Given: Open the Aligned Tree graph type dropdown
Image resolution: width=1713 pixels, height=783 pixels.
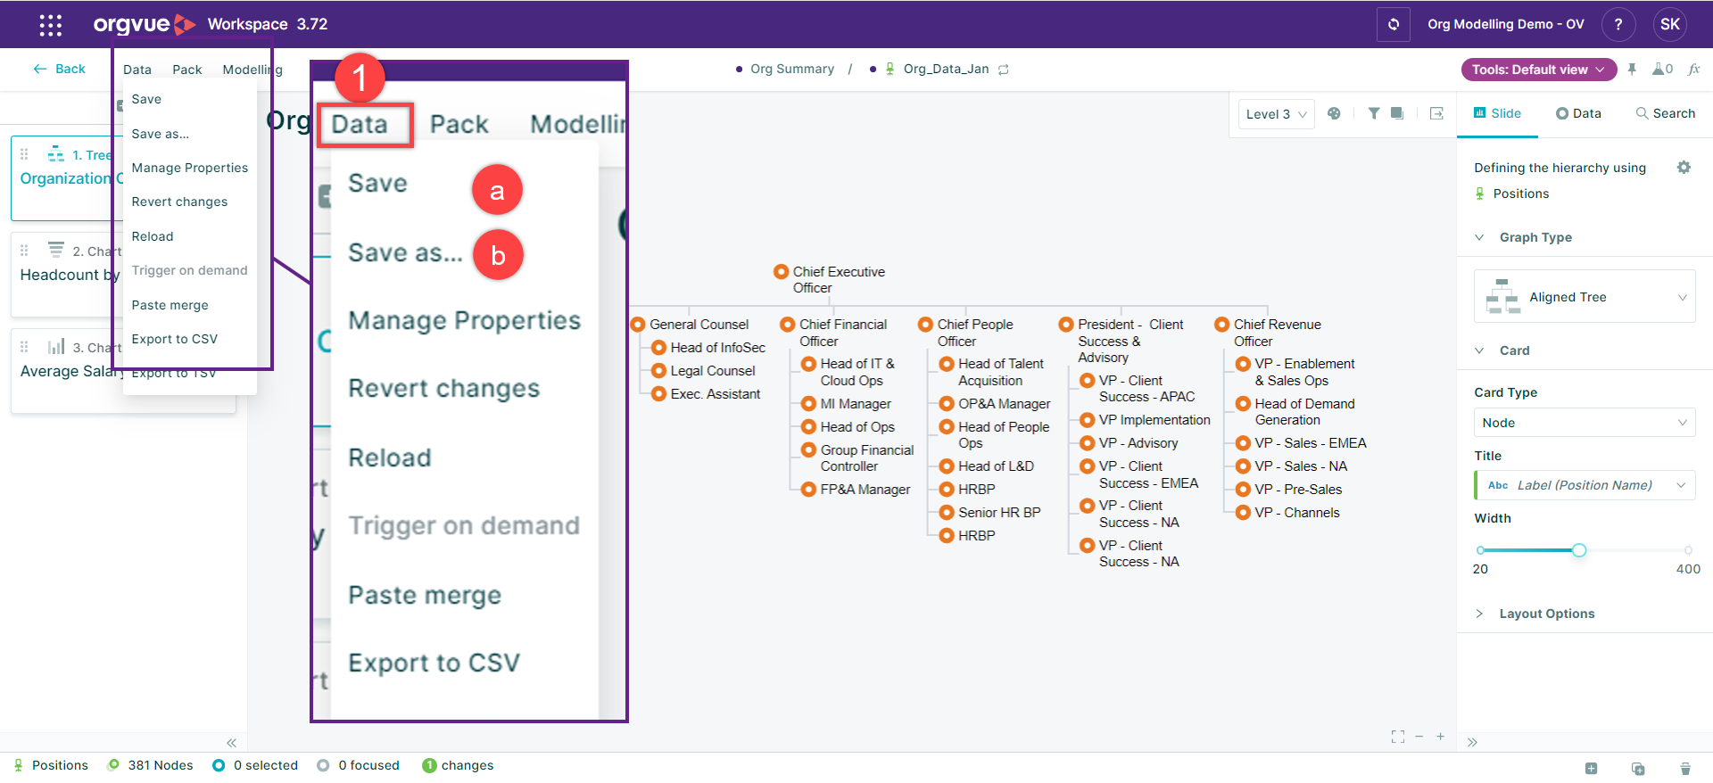Looking at the screenshot, I should 1585,297.
